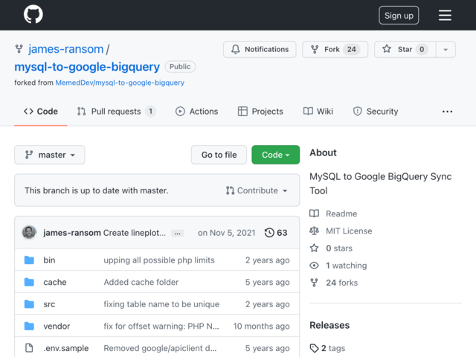Expand the star lists dropdown arrow
Image resolution: width=476 pixels, height=357 pixels.
[446, 49]
